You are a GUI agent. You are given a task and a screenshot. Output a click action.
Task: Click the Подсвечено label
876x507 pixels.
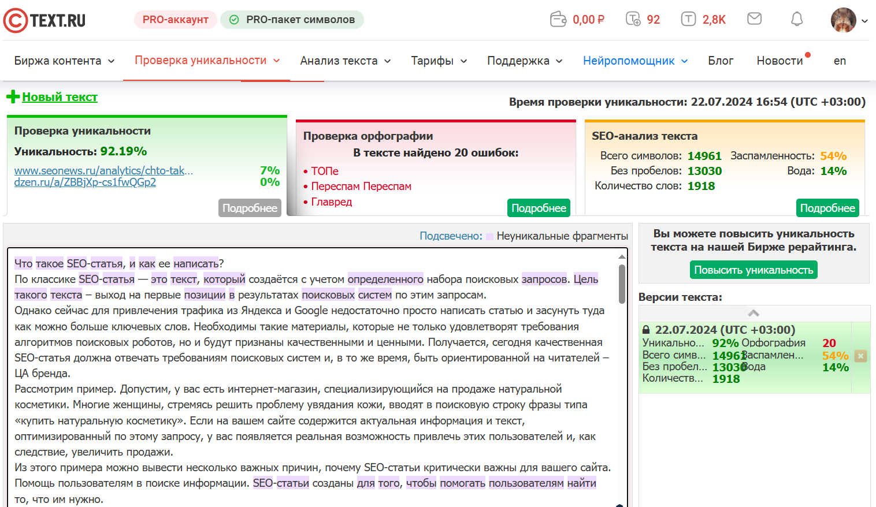tap(451, 236)
